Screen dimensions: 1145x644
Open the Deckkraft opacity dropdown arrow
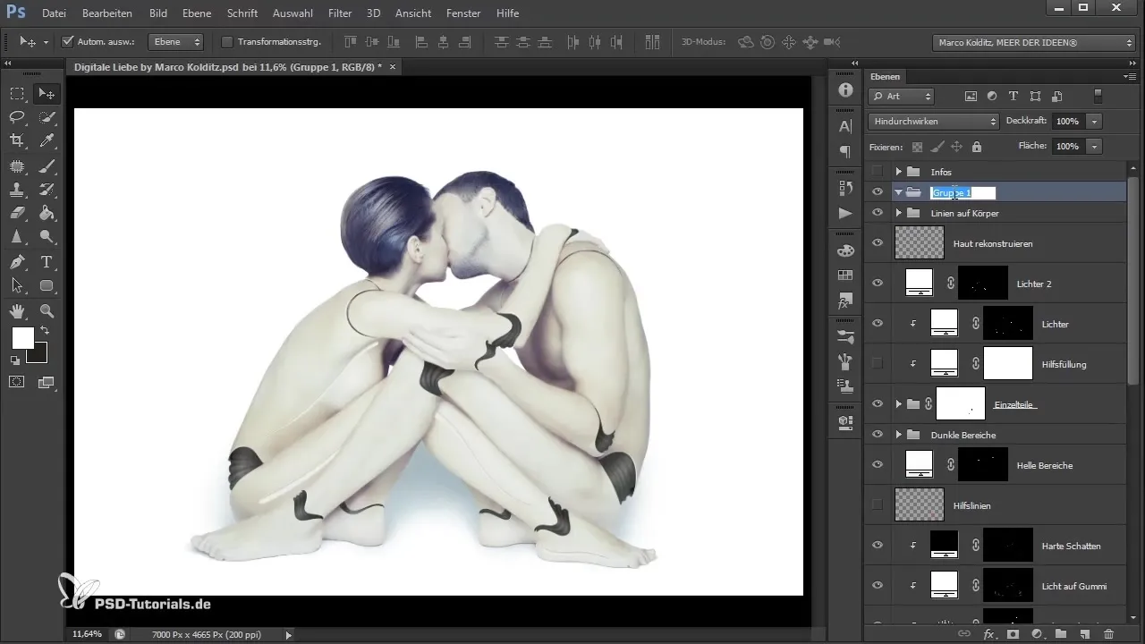1096,121
